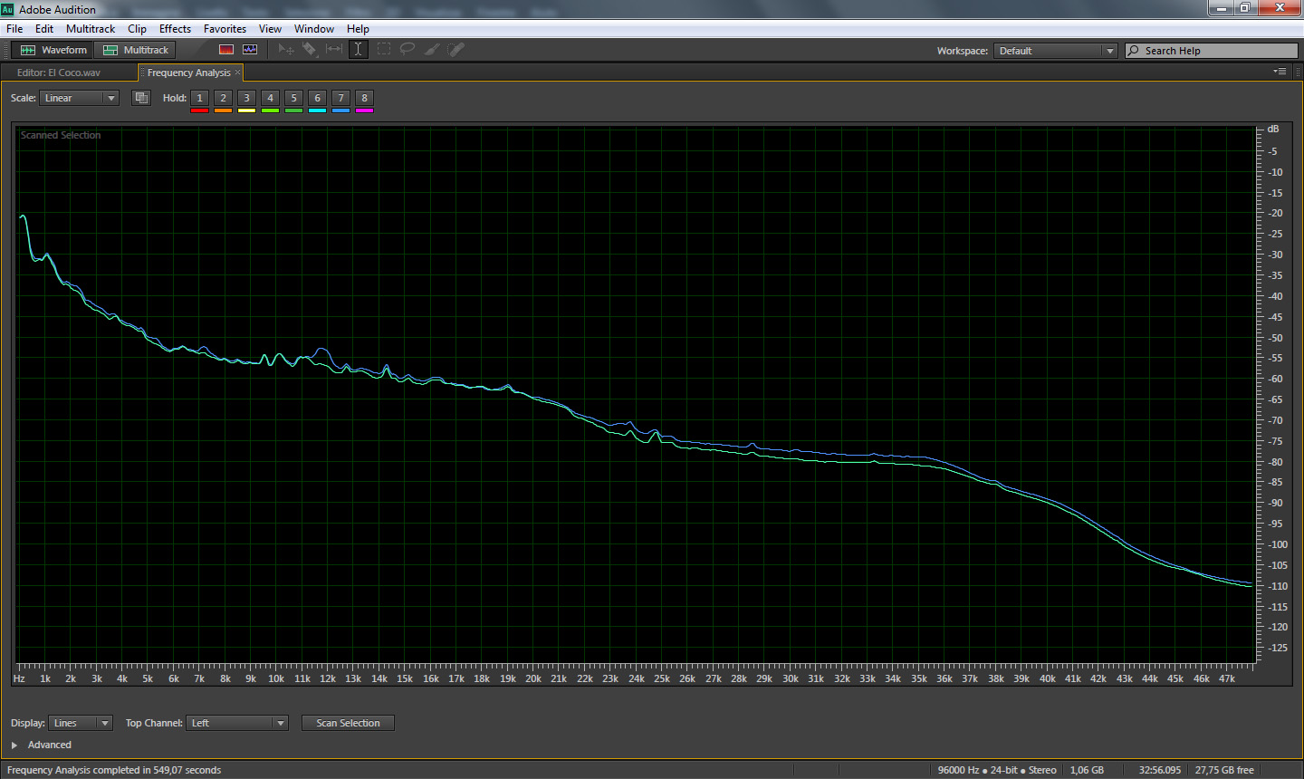
Task: Toggle Hold button 4
Action: (271, 98)
